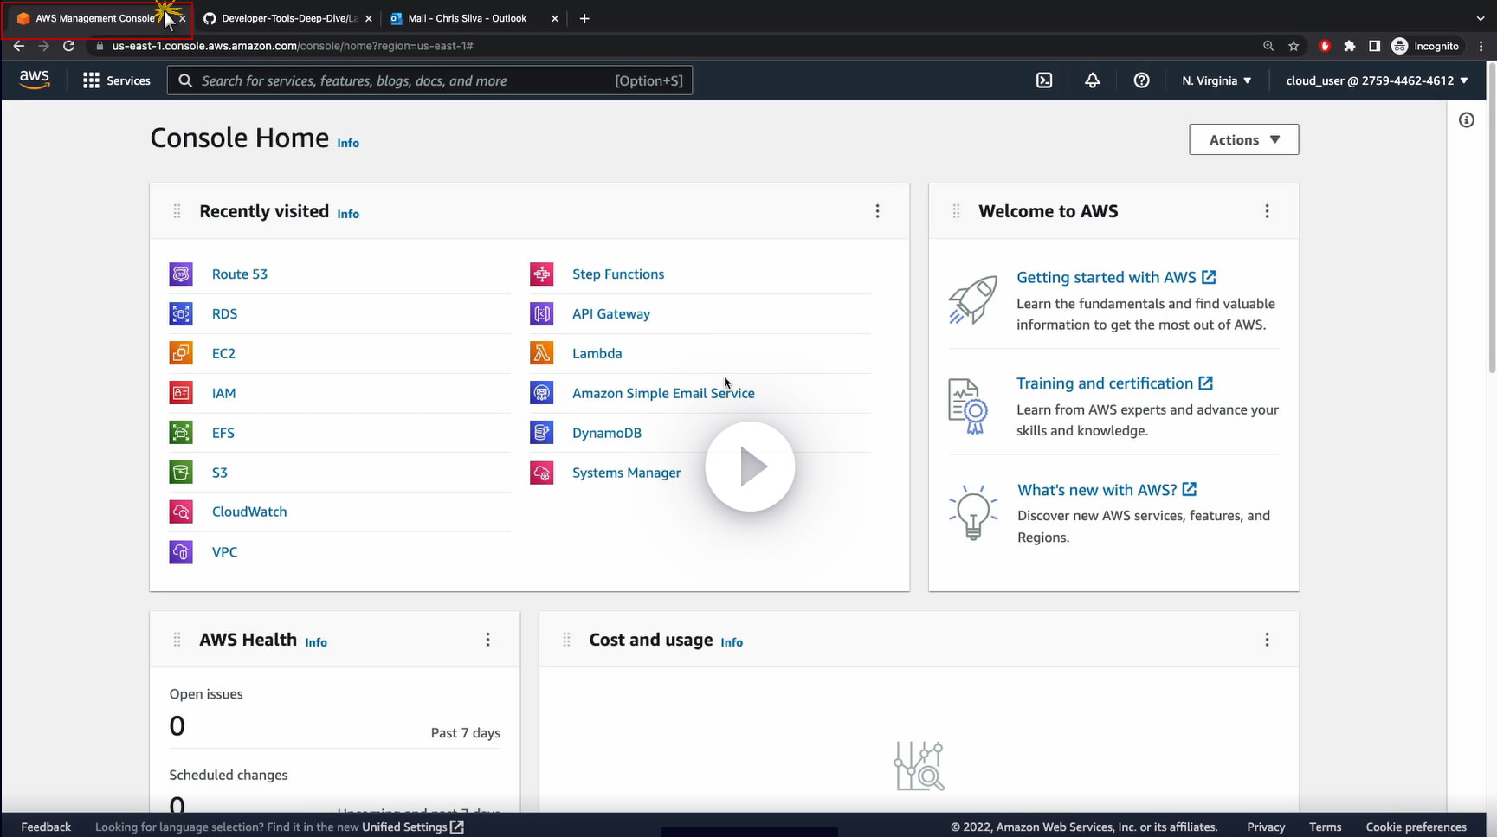Image resolution: width=1497 pixels, height=837 pixels.
Task: Open What's new with AWS link
Action: (1107, 490)
